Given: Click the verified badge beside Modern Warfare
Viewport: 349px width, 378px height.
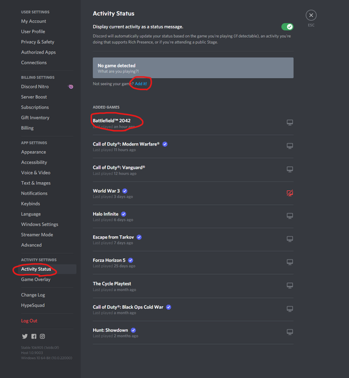Looking at the screenshot, I should [165, 144].
